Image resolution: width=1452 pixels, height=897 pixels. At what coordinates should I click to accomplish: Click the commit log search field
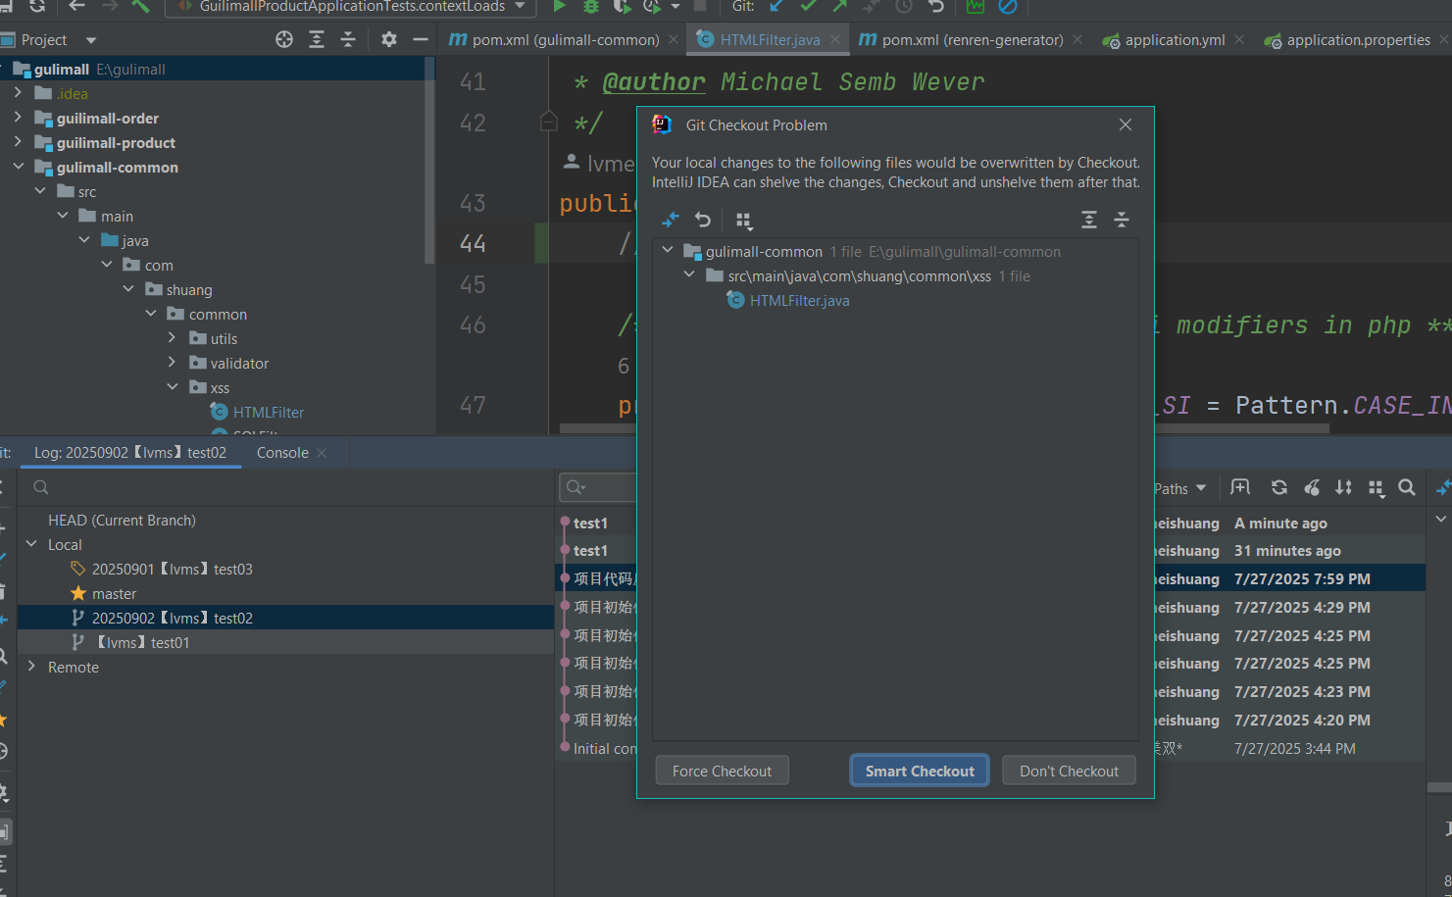600,487
